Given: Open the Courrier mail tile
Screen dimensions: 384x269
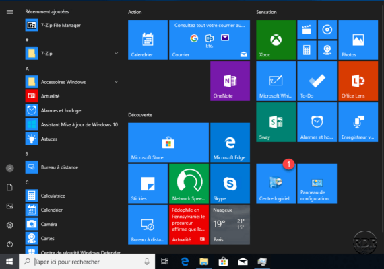Looking at the screenshot, I should [x=210, y=40].
